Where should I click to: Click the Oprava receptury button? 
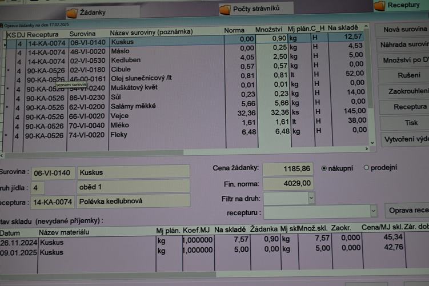pyautogui.click(x=408, y=210)
